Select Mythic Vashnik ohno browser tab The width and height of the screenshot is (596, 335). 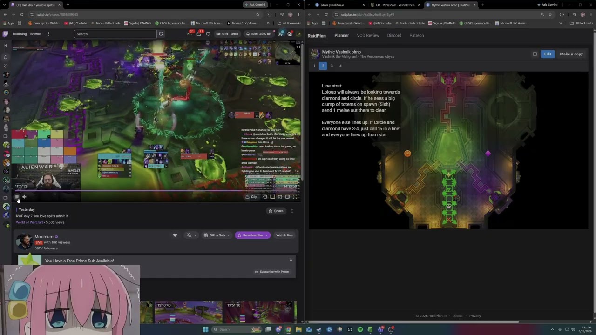coord(450,5)
